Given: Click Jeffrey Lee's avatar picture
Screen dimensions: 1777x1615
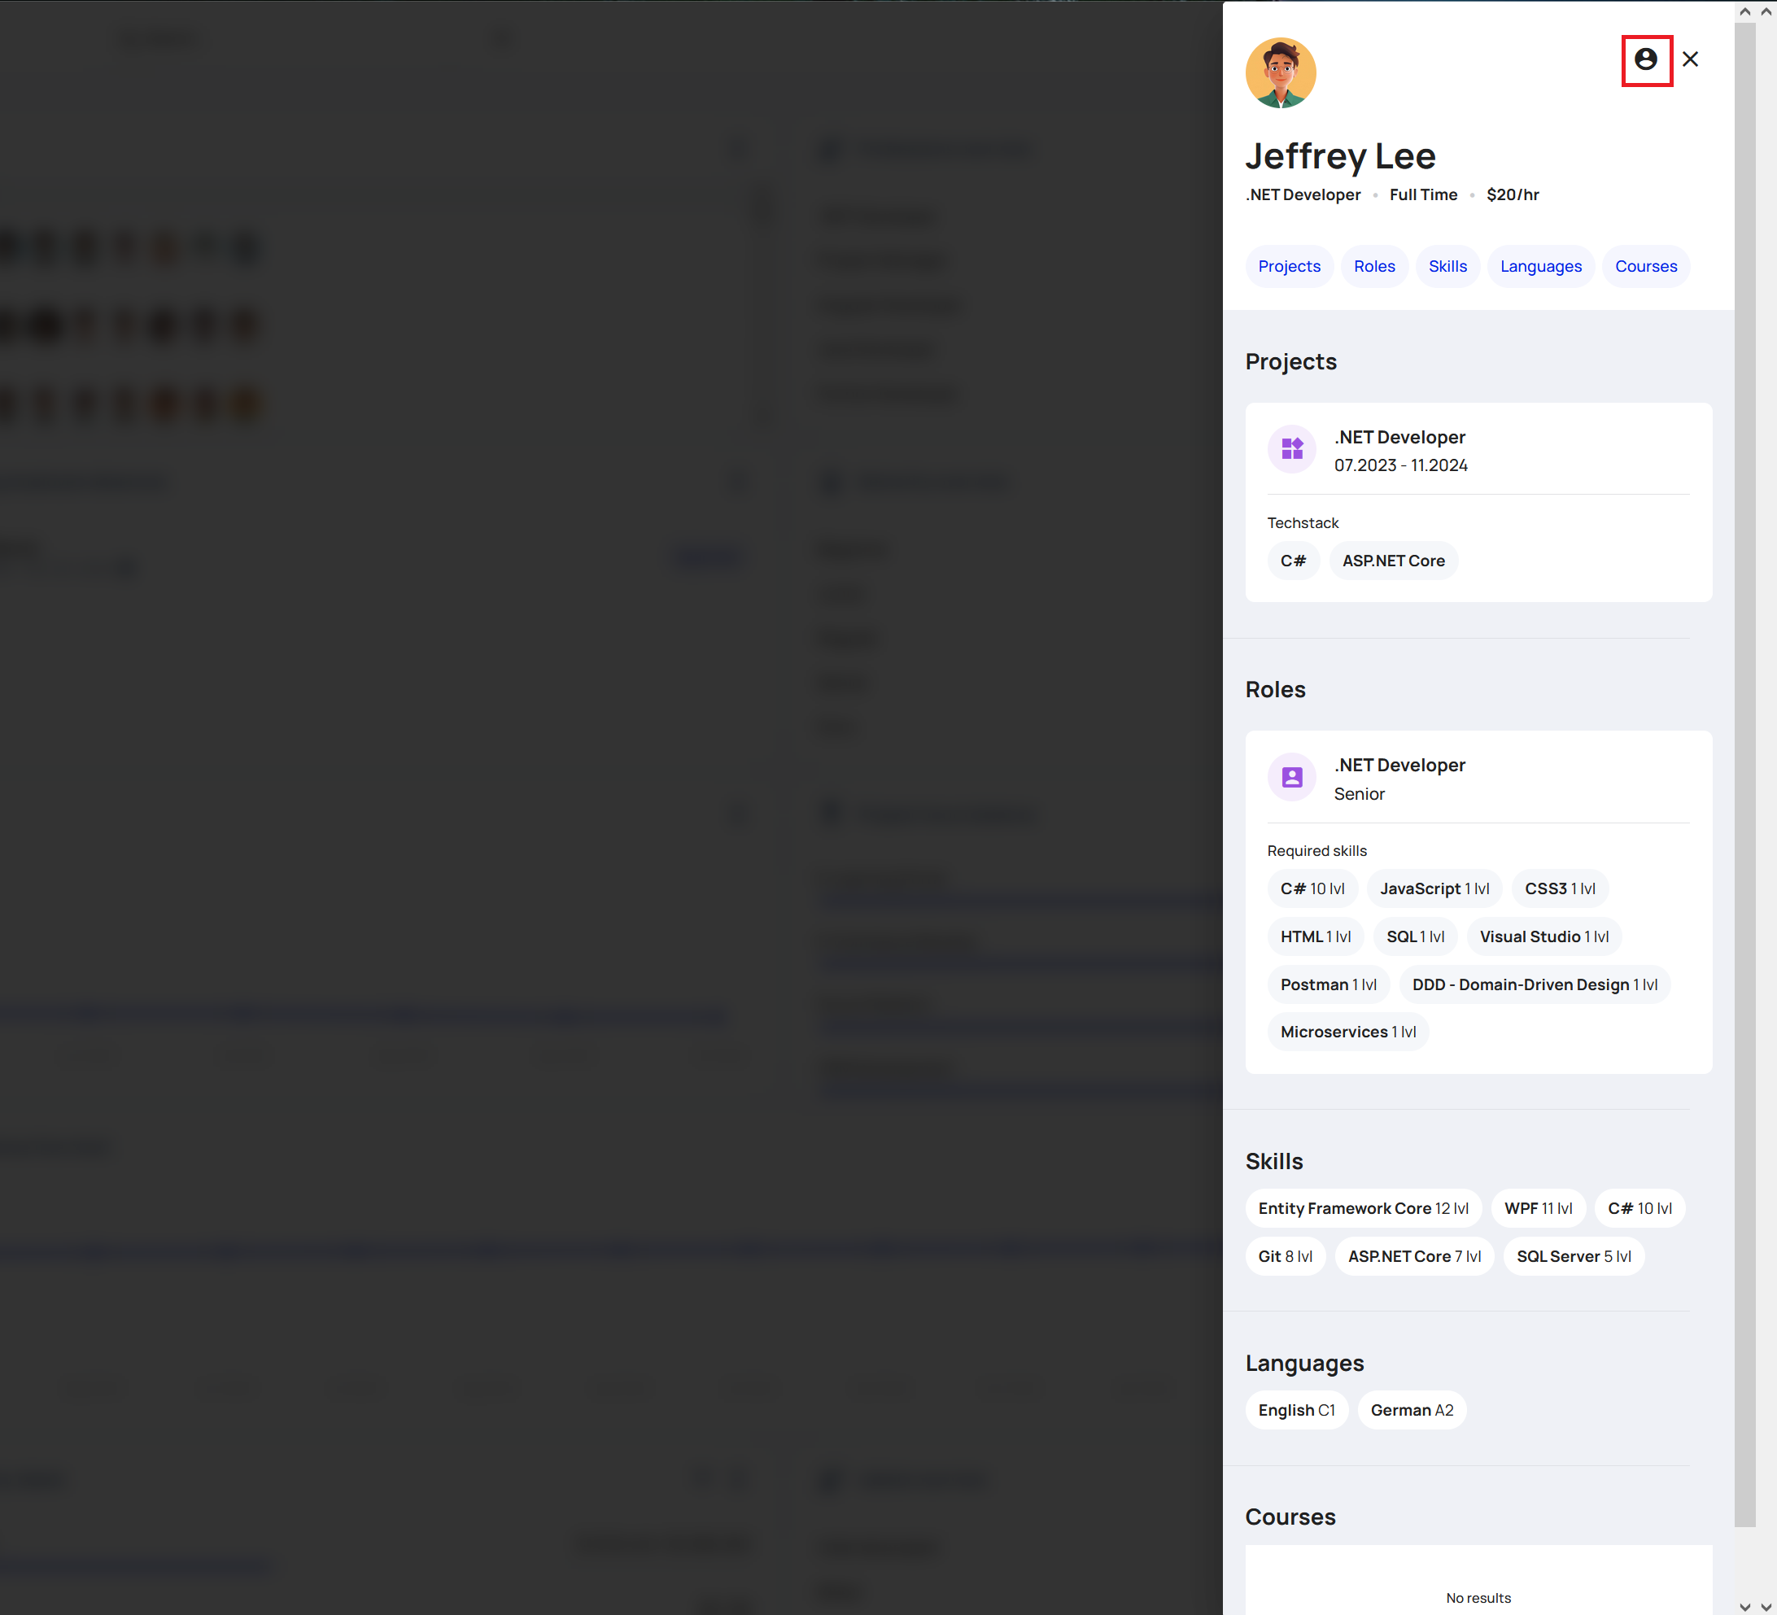Looking at the screenshot, I should pos(1280,73).
